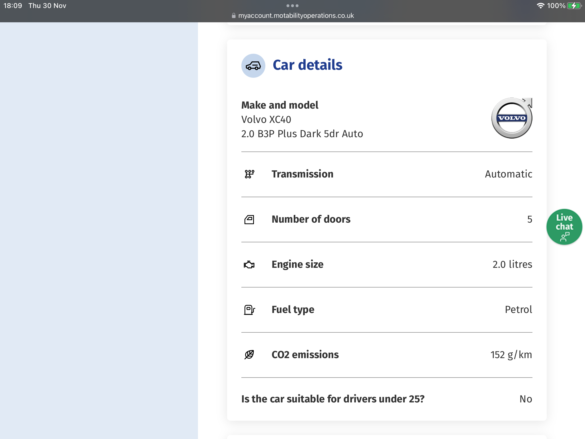Click the gearshift Transmission icon
This screenshot has height=439, width=585.
249,174
